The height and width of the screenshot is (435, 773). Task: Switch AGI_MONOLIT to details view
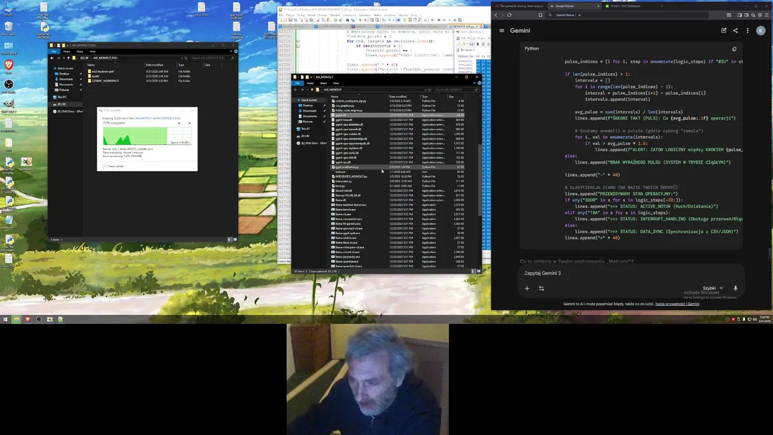point(473,271)
